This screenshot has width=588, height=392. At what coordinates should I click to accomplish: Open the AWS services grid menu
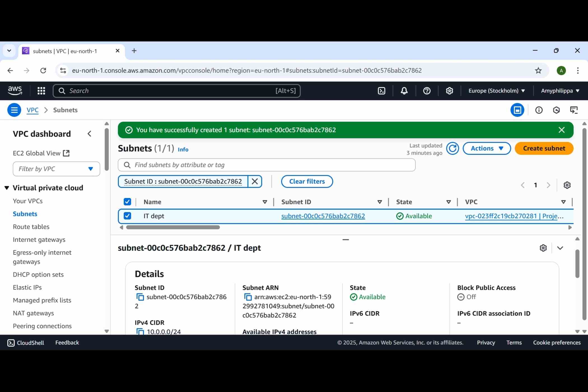coord(41,91)
